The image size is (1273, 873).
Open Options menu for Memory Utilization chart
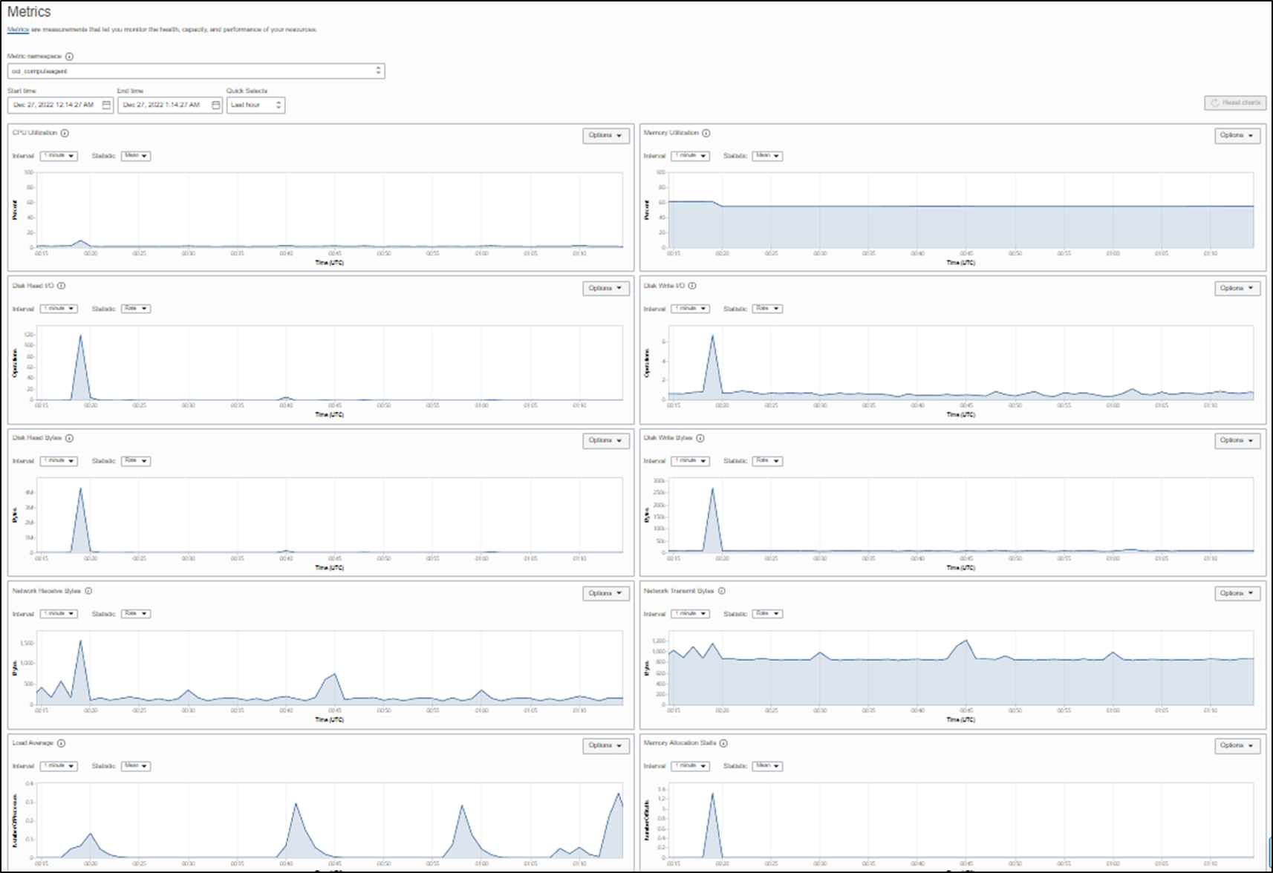point(1237,136)
